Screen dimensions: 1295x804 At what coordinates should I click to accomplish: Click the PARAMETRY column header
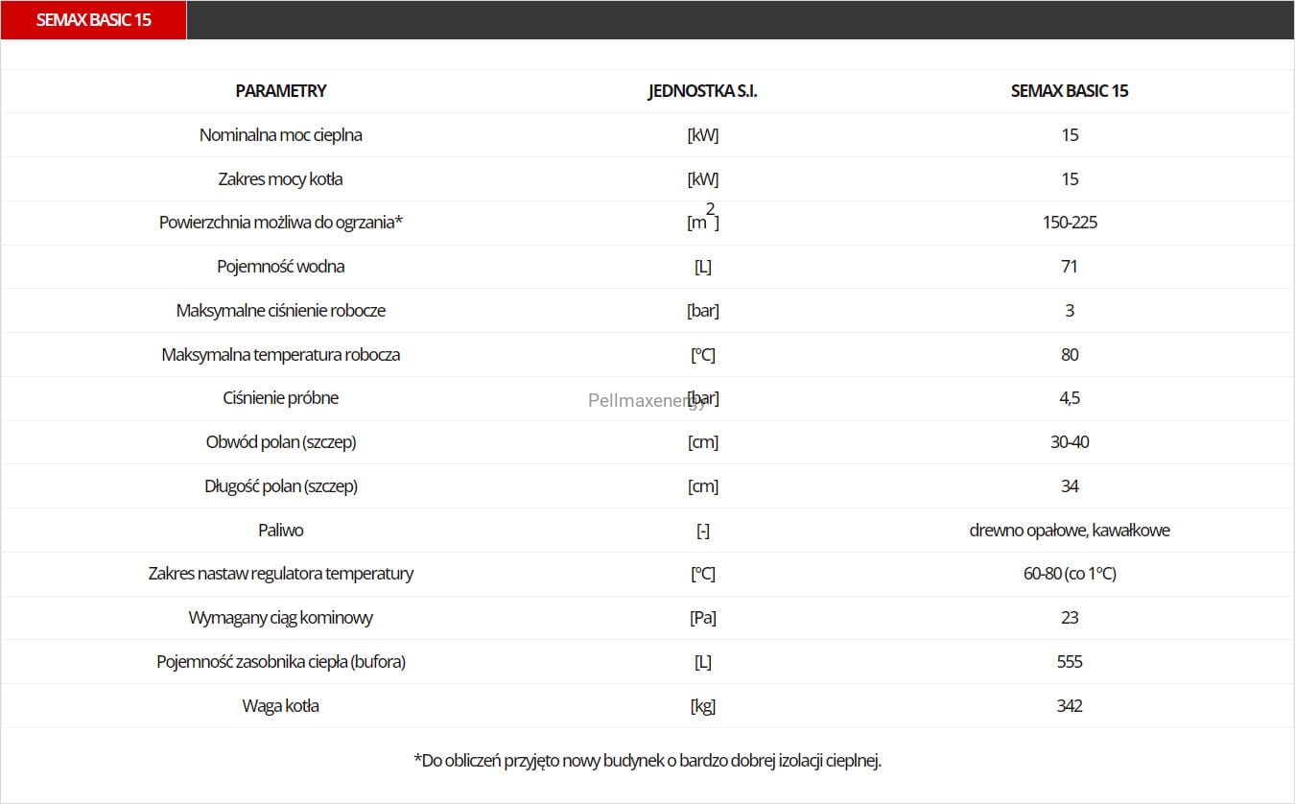point(281,91)
